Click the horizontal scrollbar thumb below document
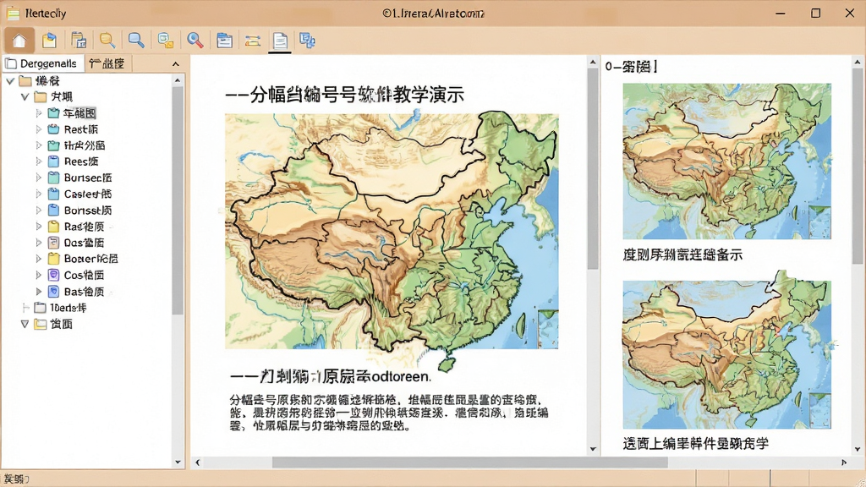 pyautogui.click(x=469, y=462)
